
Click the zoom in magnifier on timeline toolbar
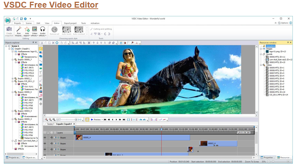tap(46, 119)
